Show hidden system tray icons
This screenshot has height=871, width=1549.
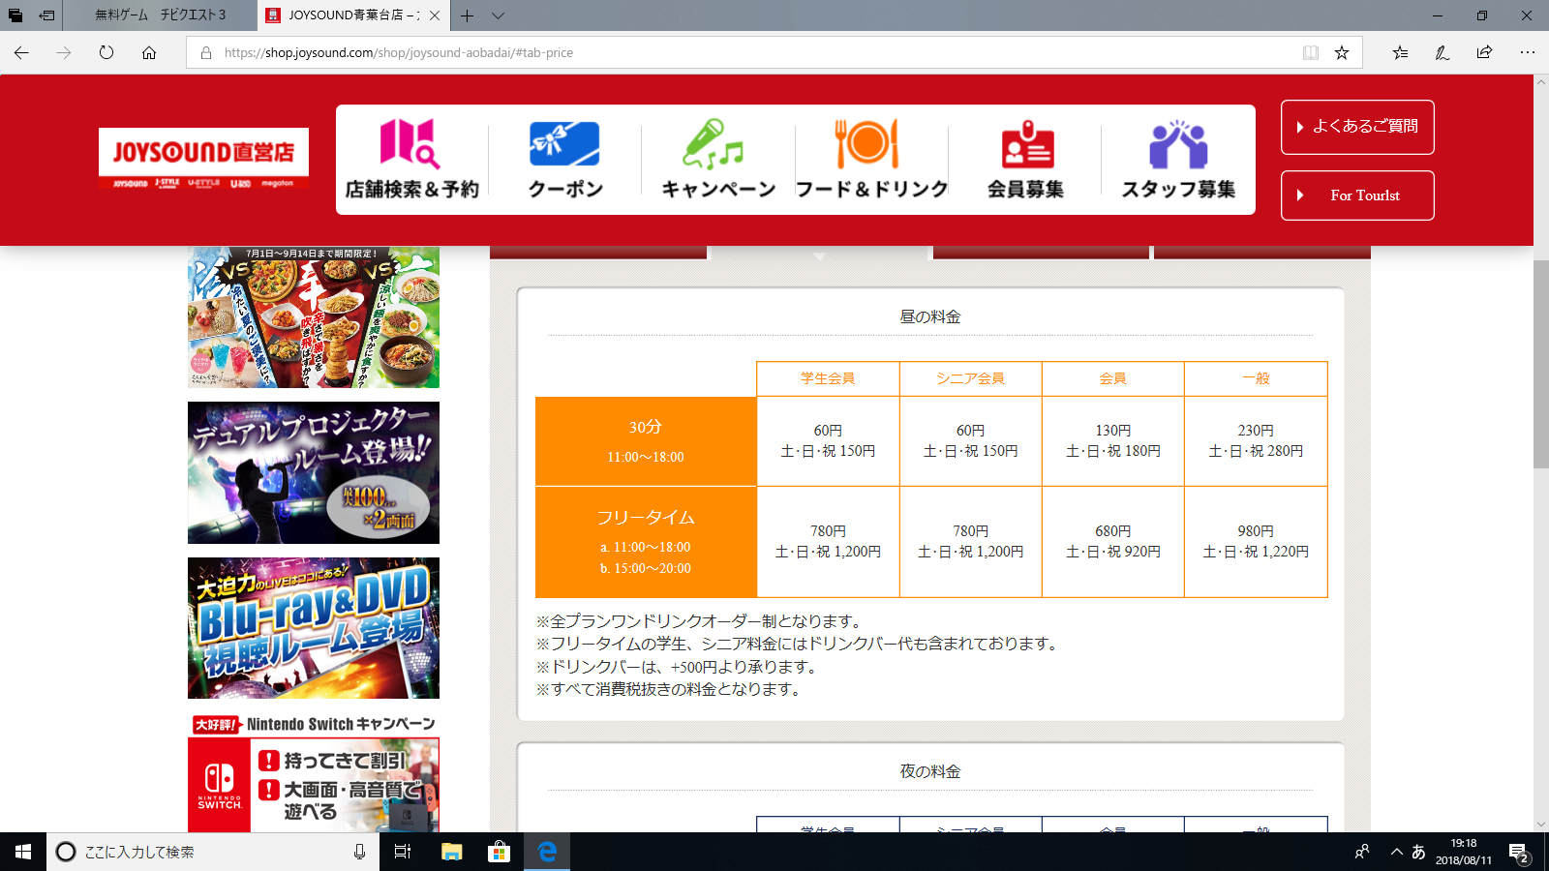click(1396, 852)
